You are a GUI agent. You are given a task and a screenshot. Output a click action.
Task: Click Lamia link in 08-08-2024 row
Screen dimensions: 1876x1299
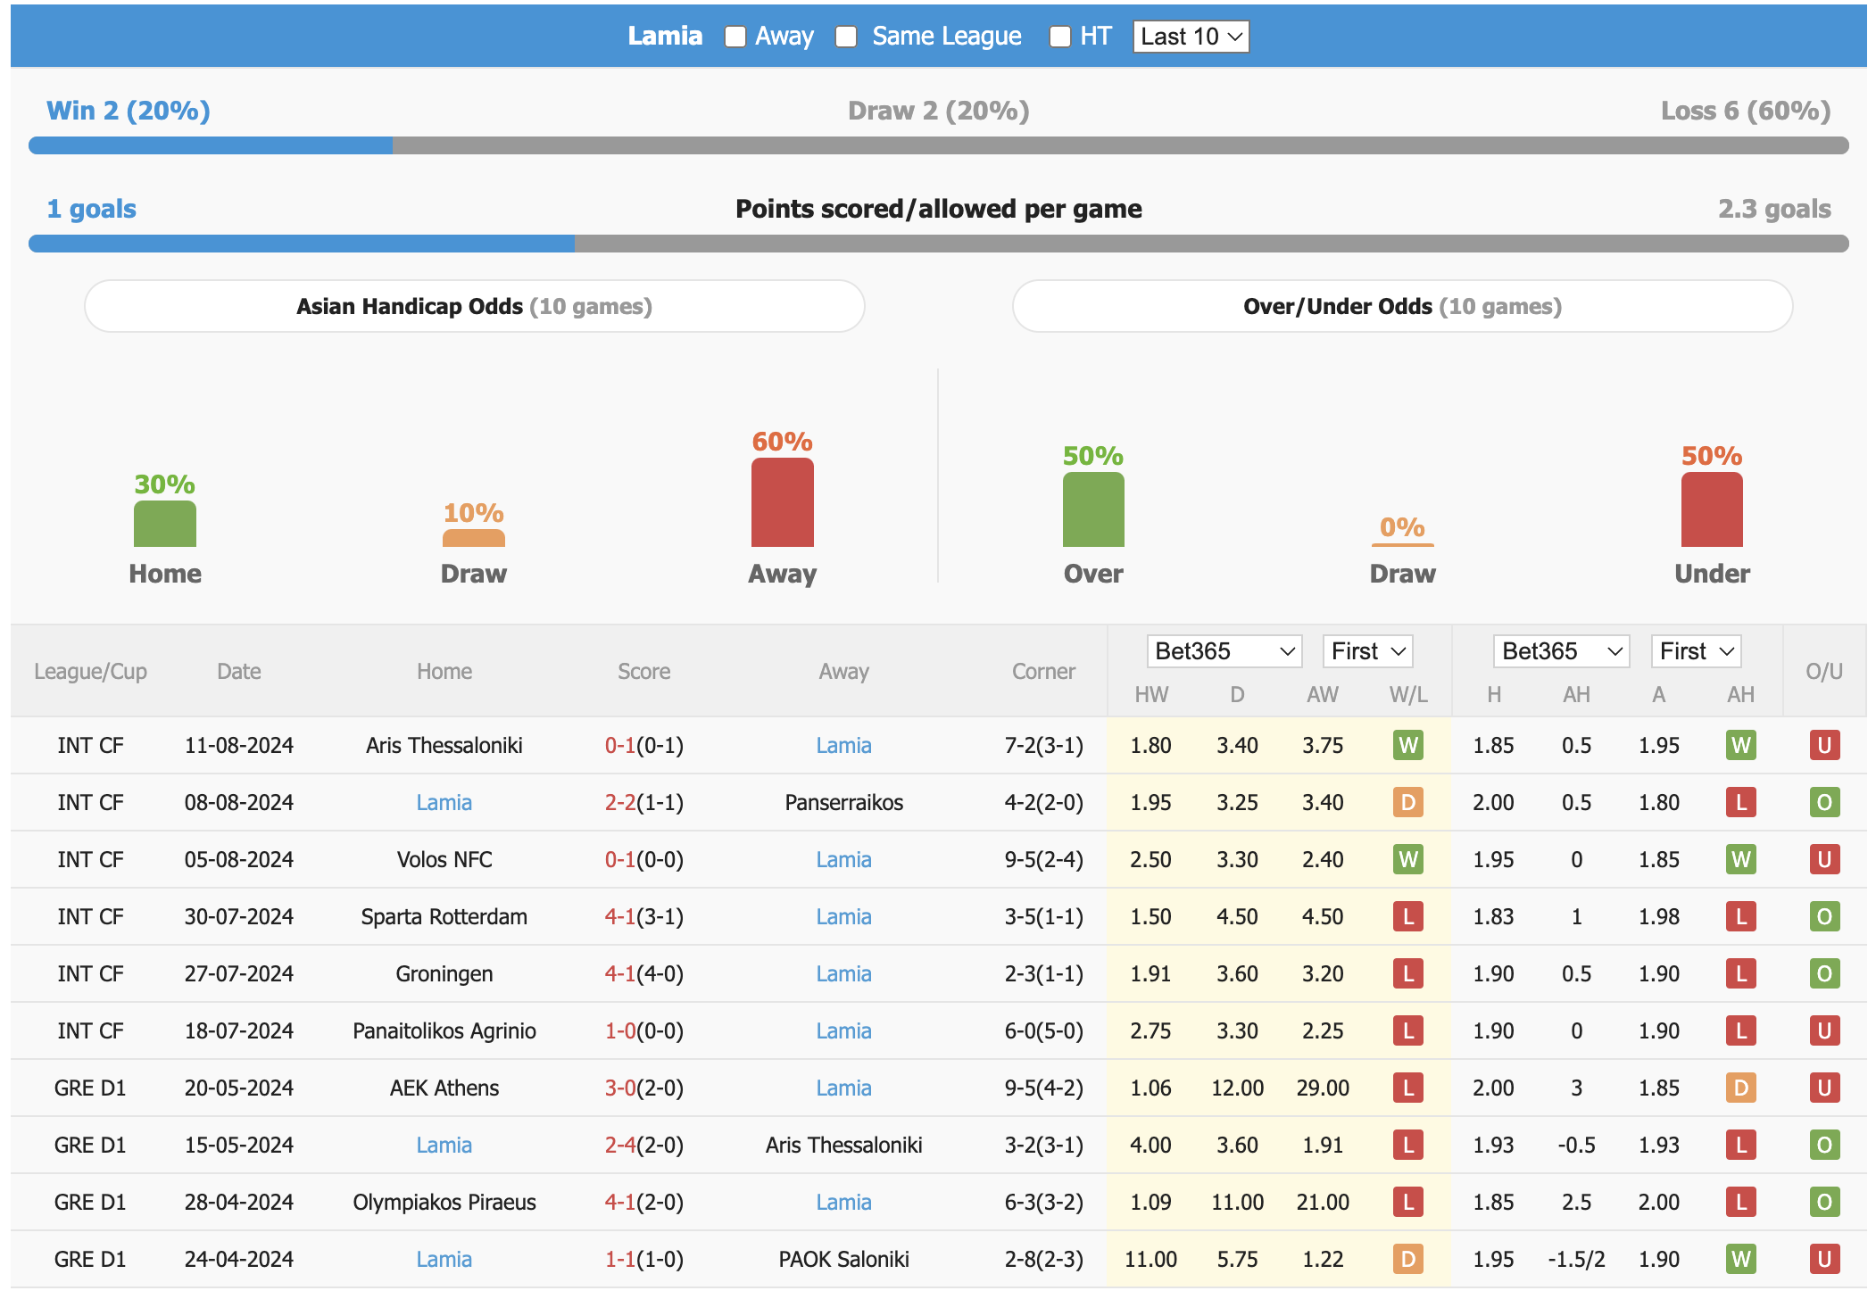(x=444, y=802)
